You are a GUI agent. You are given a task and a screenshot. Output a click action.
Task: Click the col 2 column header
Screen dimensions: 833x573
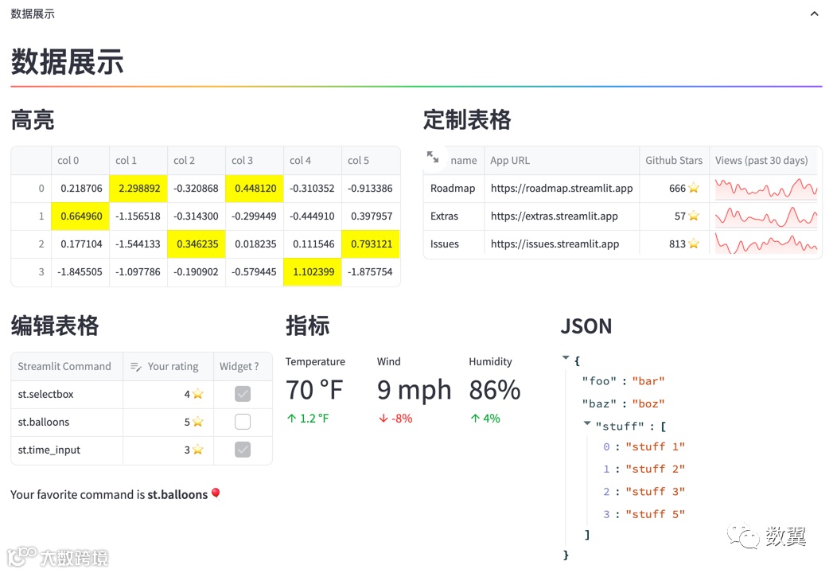196,161
